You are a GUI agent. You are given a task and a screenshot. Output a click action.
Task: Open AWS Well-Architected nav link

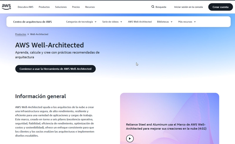(x=140, y=22)
